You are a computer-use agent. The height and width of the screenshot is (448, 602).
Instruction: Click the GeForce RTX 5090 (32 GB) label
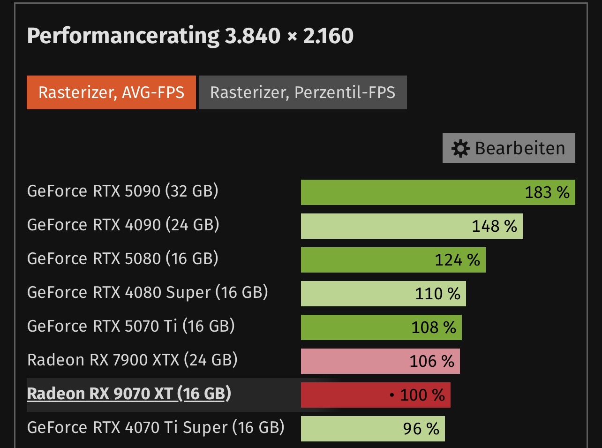(x=123, y=191)
